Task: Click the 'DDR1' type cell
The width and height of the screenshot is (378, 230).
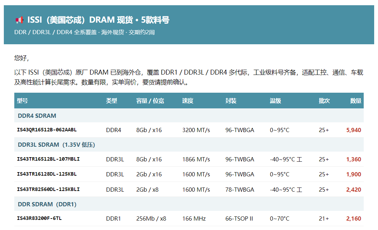Action: point(113,219)
